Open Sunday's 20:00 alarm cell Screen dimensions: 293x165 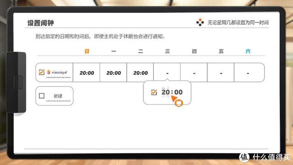click(x=87, y=72)
